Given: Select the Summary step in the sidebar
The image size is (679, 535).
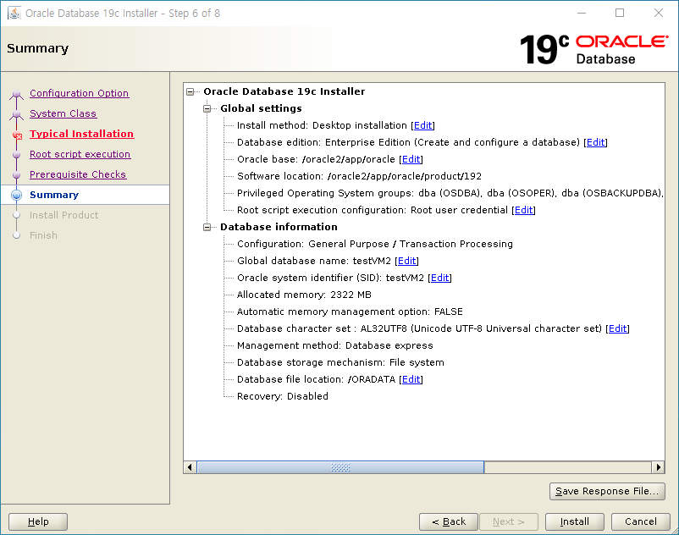Looking at the screenshot, I should tap(54, 195).
